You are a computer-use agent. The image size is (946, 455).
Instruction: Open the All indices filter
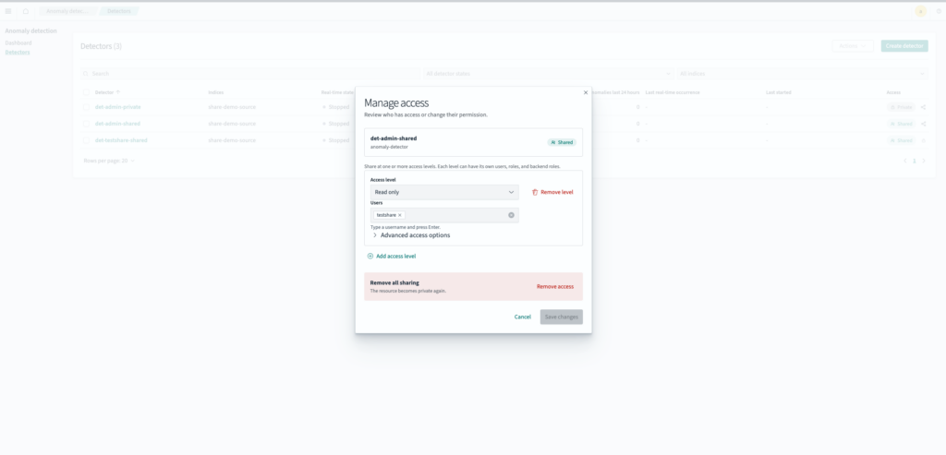(802, 74)
